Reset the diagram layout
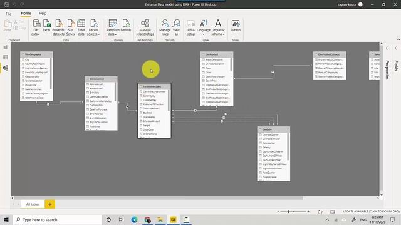The width and height of the screenshot is (401, 225). point(320,212)
